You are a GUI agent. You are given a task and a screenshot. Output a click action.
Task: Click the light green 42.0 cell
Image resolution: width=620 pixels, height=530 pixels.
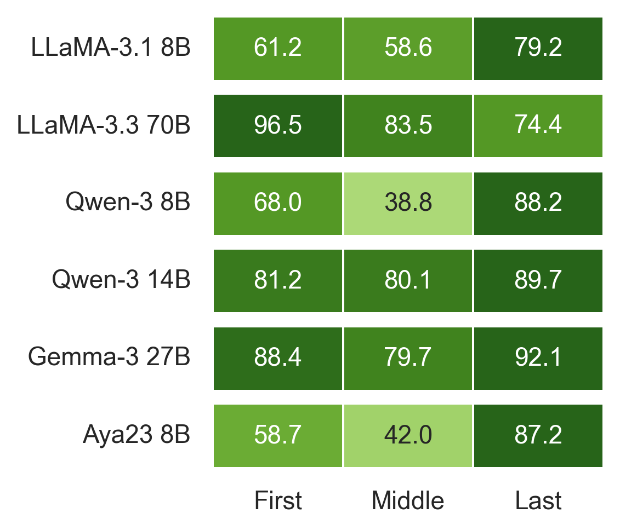pyautogui.click(x=407, y=436)
